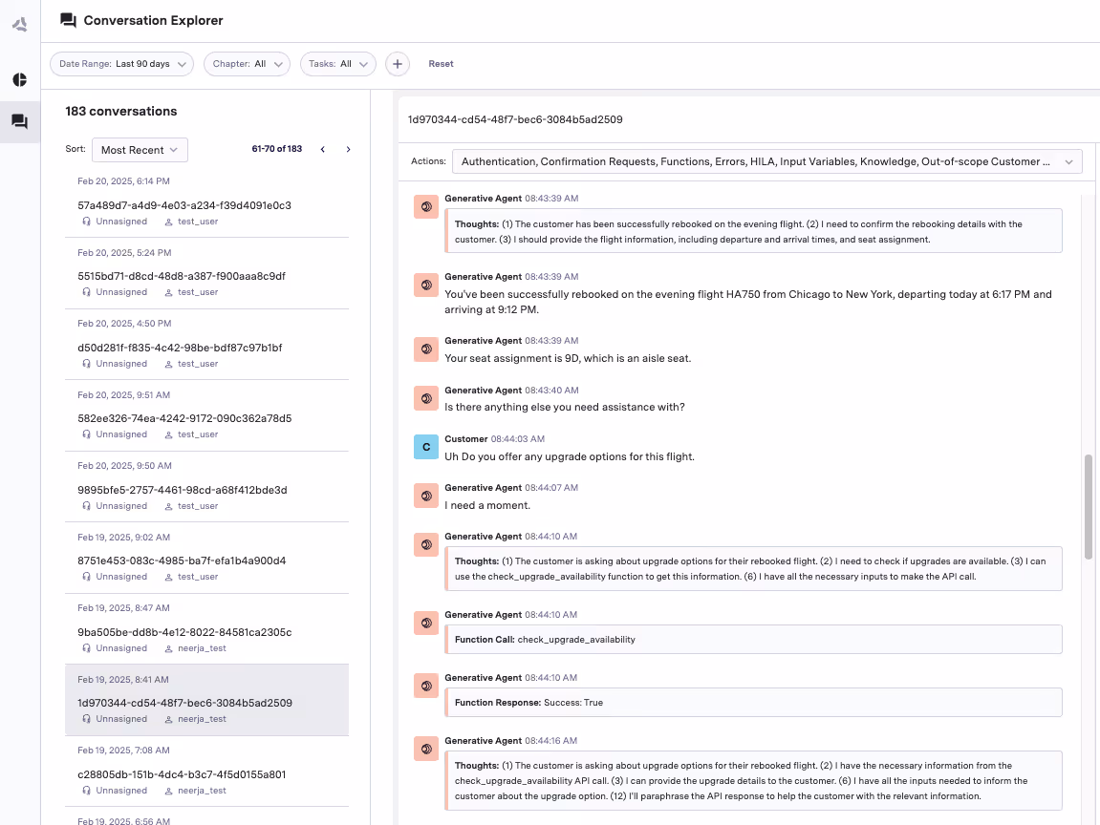Click the Feb 20, 2025, 6:14 PM timestamp
This screenshot has width=1100, height=825.
click(123, 181)
